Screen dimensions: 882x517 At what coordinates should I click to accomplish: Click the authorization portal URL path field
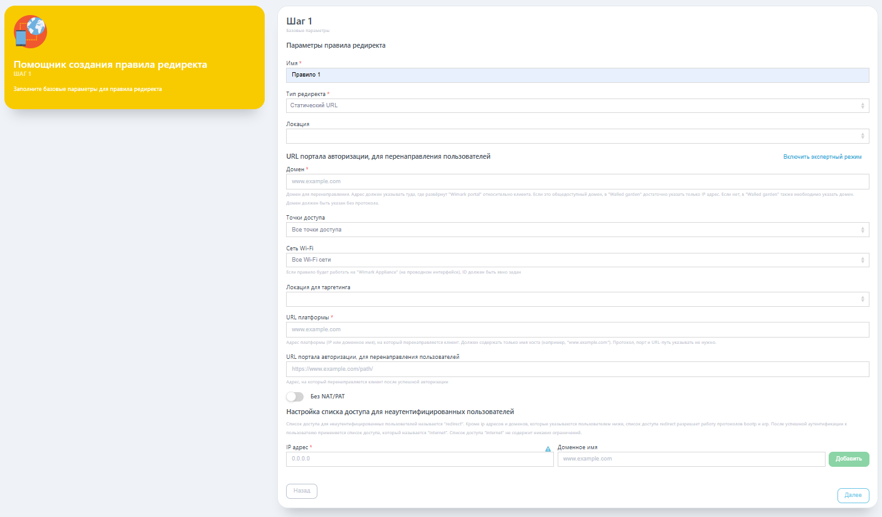[577, 369]
